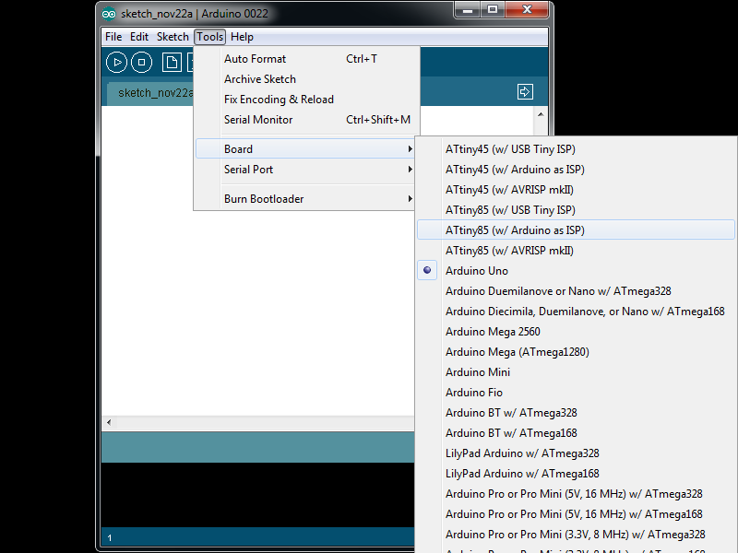
Task: Open the Edit menu
Action: (139, 37)
